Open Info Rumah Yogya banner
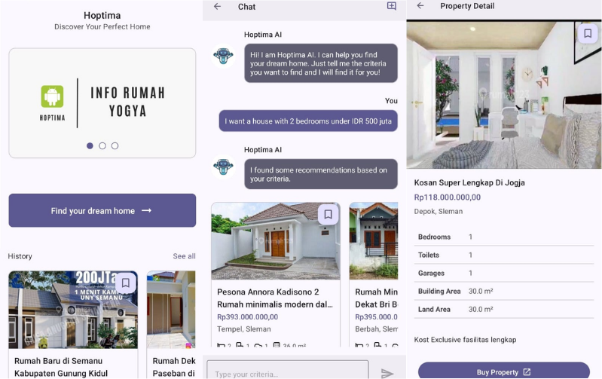 click(x=102, y=103)
